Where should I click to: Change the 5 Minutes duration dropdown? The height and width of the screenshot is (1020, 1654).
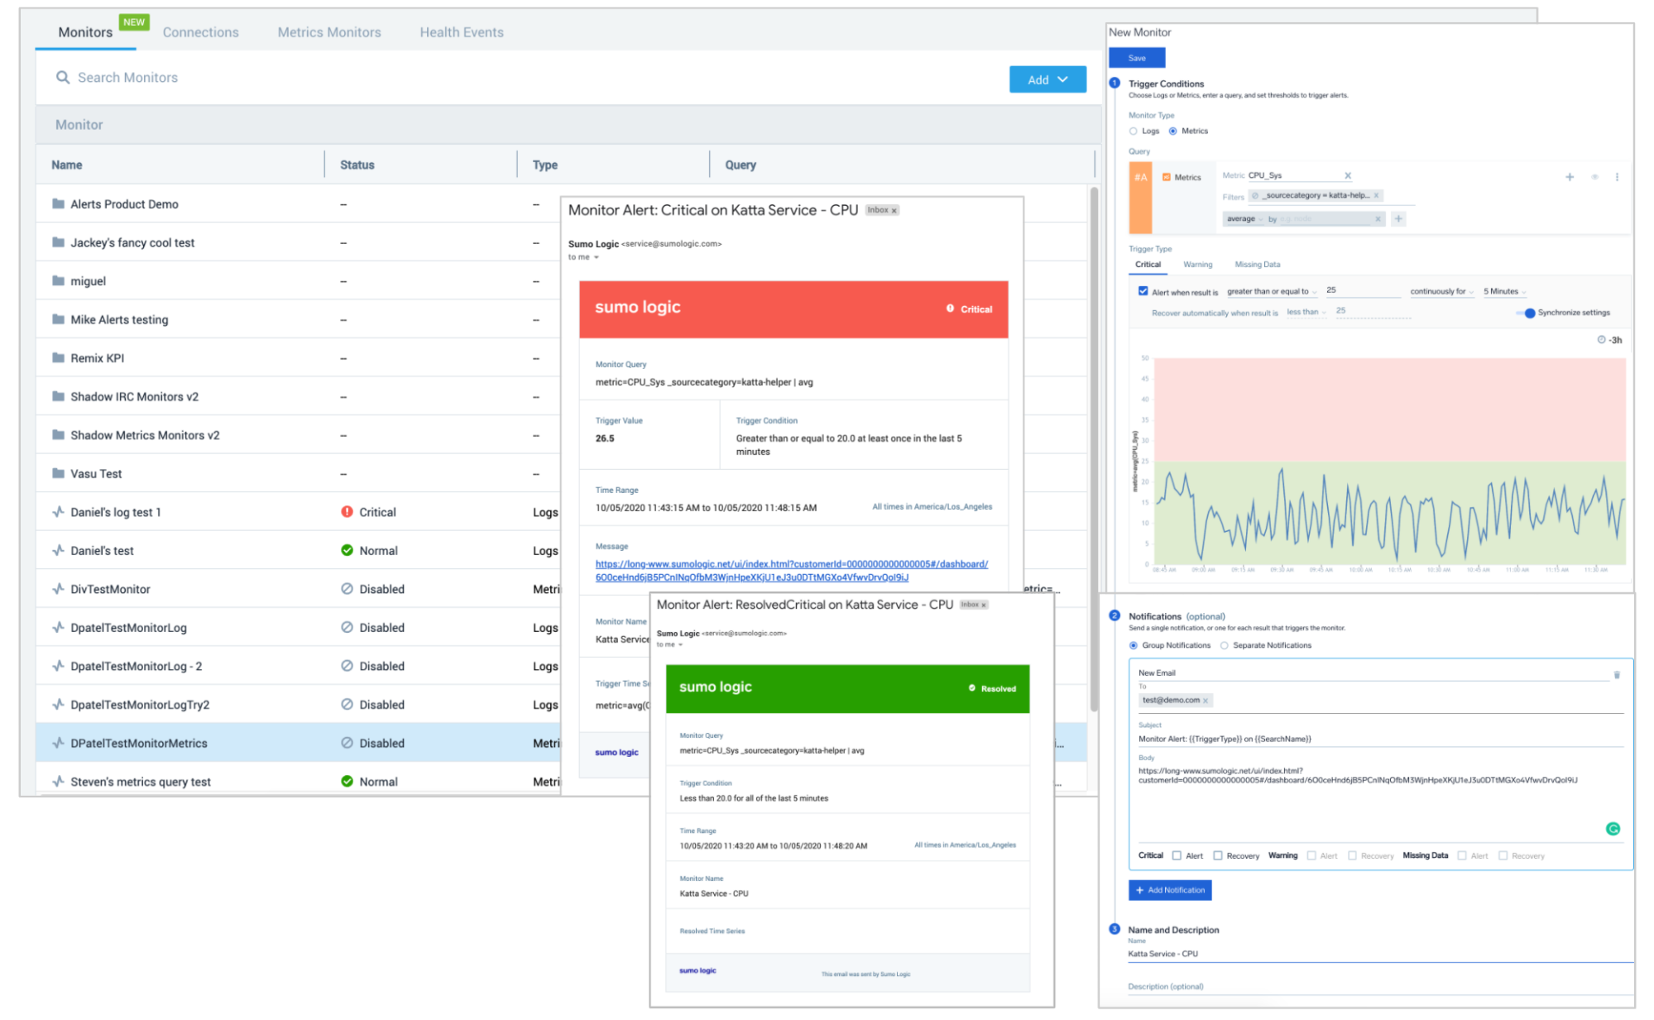pos(1503,291)
